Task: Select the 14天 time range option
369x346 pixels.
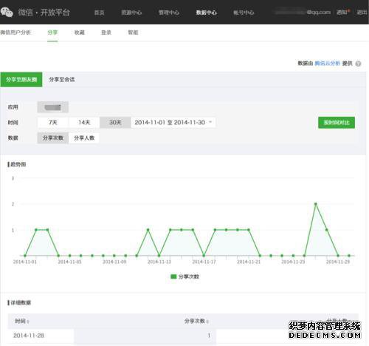Action: (84, 123)
